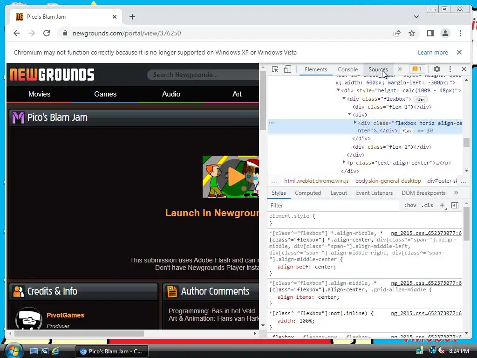The width and height of the screenshot is (477, 358).
Task: Open the Event Listeners tab
Action: coord(374,193)
